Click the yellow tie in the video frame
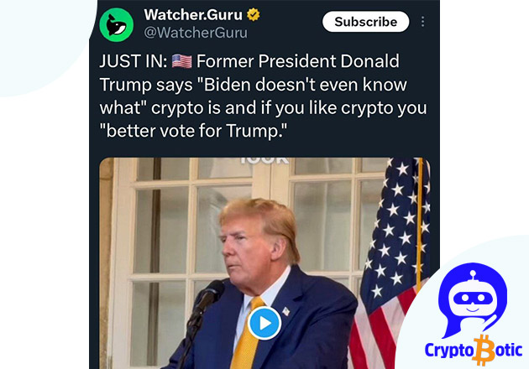Viewport: 529px width, 369px height. click(248, 335)
